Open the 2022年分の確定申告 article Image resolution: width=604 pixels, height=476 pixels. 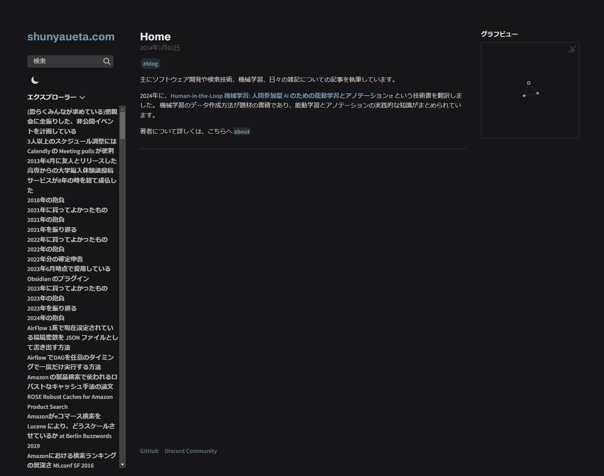coord(55,259)
